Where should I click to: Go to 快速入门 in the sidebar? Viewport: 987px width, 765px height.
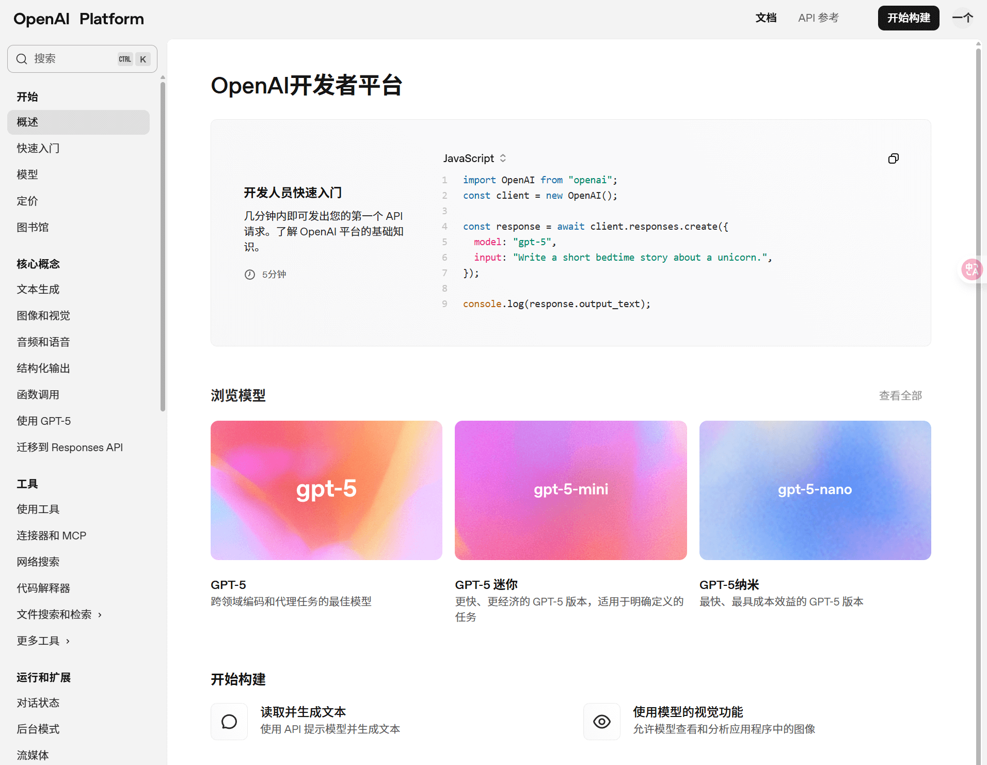click(x=38, y=148)
